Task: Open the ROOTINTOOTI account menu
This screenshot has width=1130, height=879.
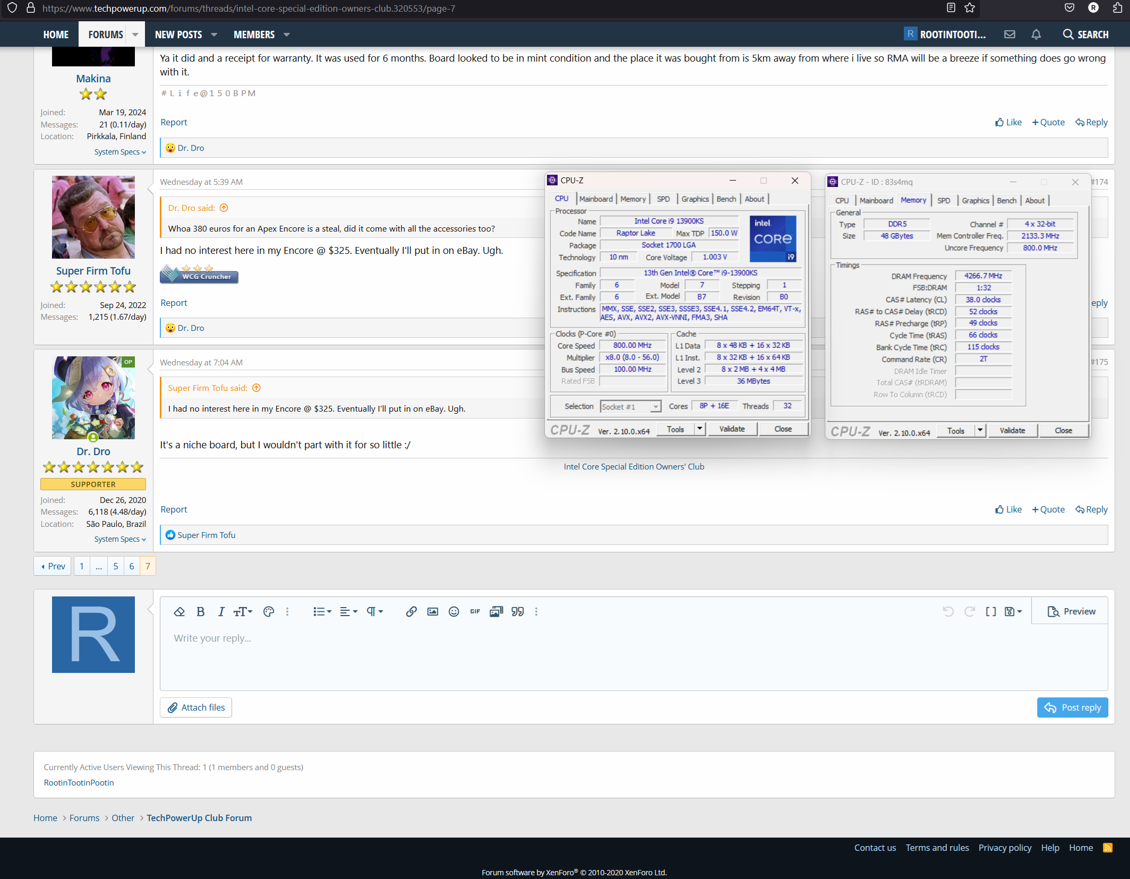Action: [945, 35]
